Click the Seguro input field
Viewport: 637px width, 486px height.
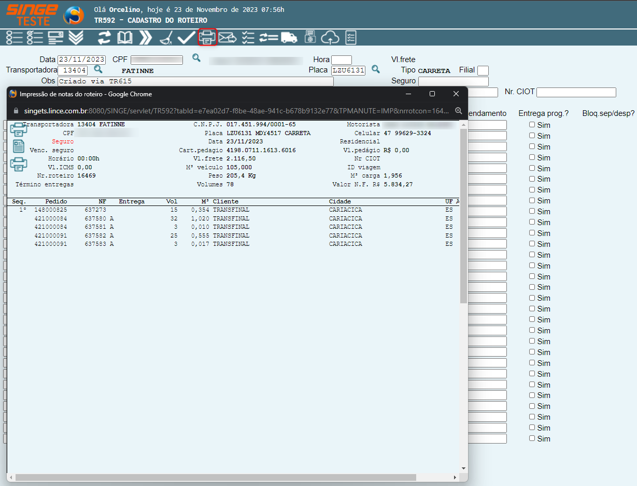click(x=454, y=81)
